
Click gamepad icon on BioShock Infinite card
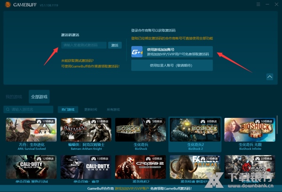(x=258, y=122)
